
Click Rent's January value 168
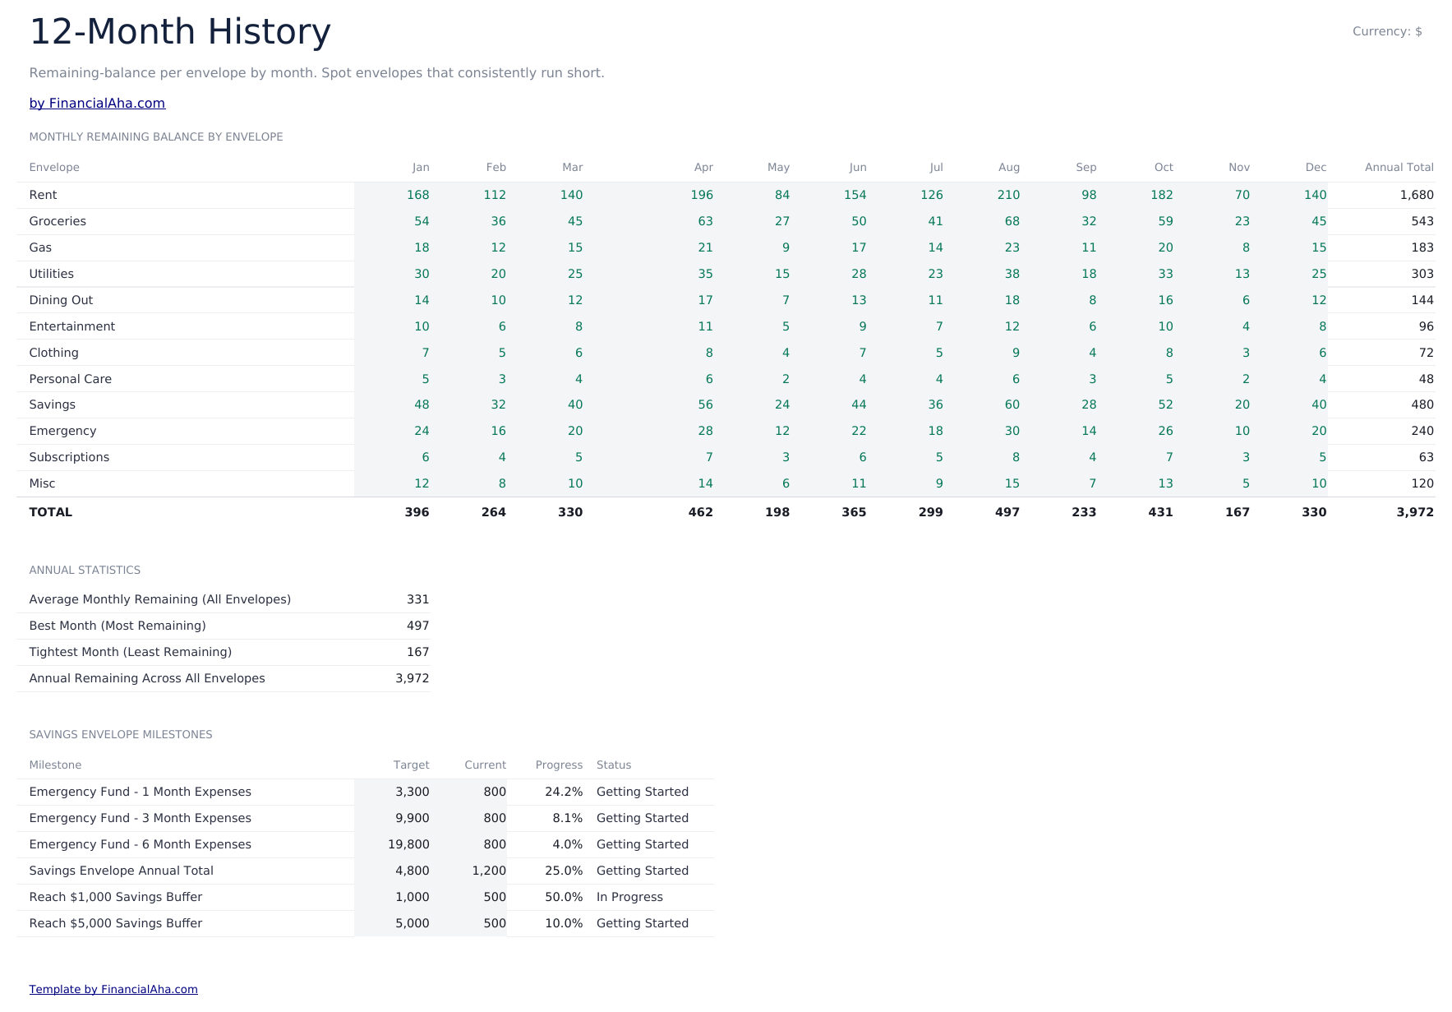tap(418, 195)
